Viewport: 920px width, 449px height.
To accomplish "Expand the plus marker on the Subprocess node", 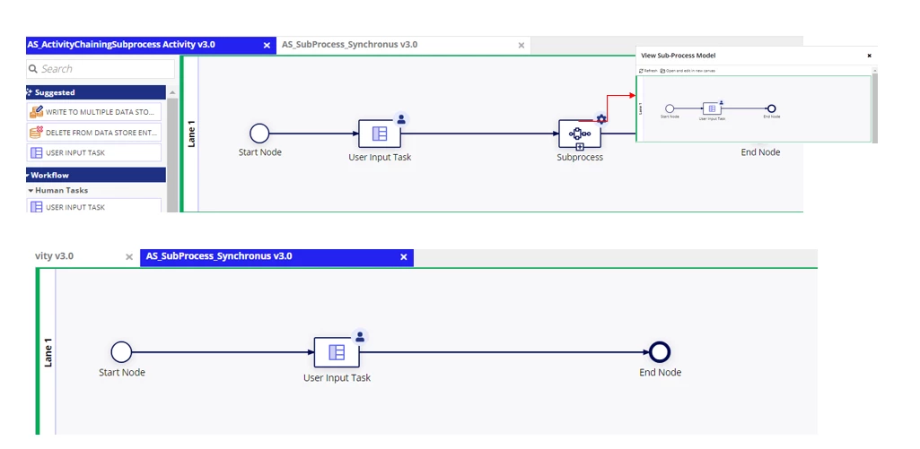I will point(580,147).
